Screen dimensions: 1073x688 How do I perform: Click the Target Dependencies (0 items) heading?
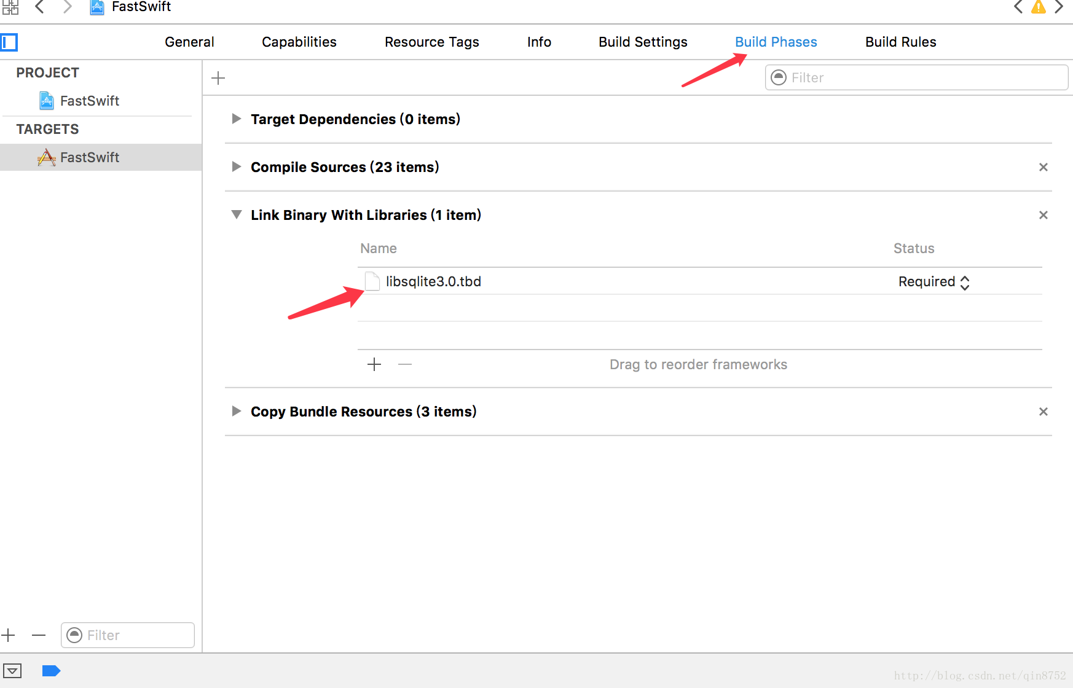pos(355,119)
